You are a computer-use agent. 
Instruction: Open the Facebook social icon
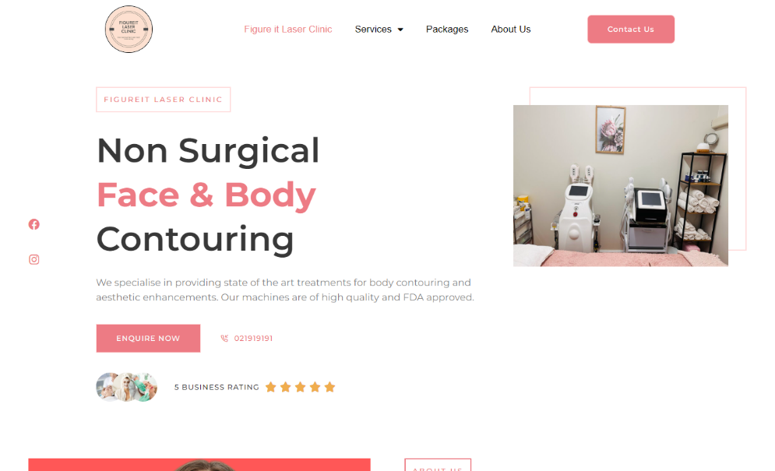33,224
